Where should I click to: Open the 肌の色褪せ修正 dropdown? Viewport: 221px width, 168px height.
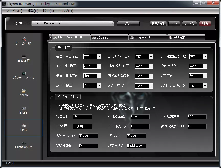pyautogui.click(x=144, y=66)
